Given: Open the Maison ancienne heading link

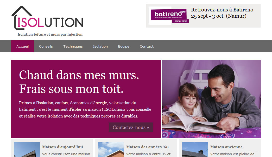Looking at the screenshot, I should tap(226, 147).
